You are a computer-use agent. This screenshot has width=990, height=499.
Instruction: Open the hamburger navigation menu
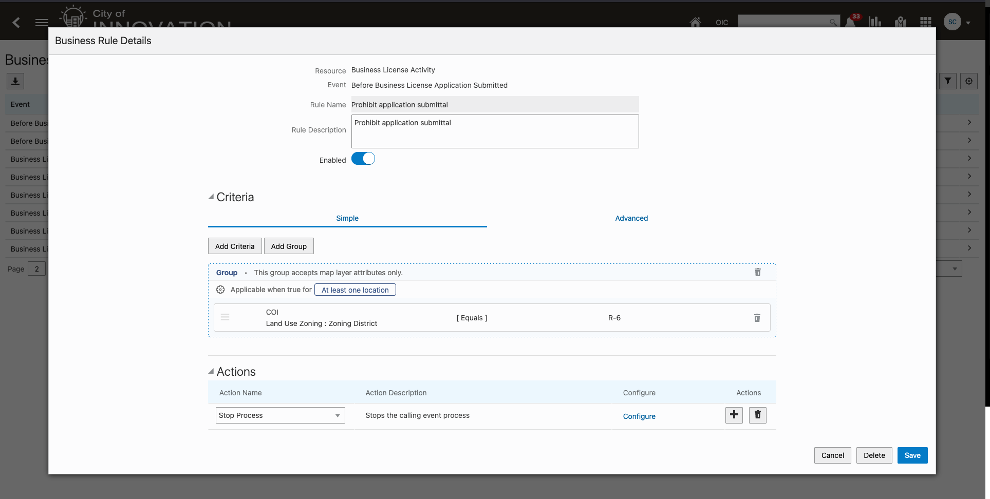[x=42, y=22]
